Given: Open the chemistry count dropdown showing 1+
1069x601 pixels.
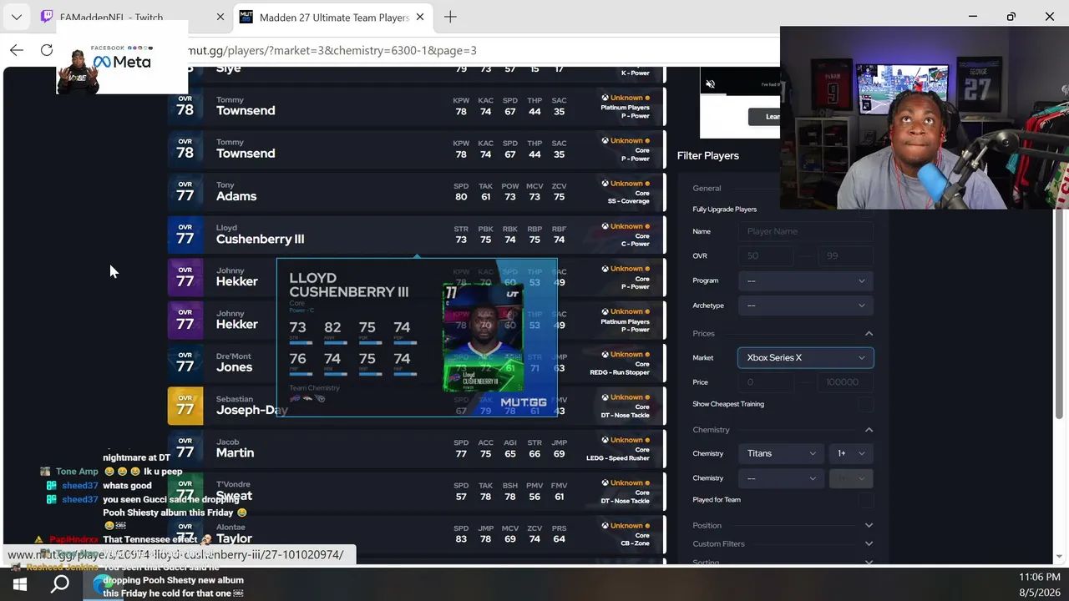Looking at the screenshot, I should (x=851, y=453).
